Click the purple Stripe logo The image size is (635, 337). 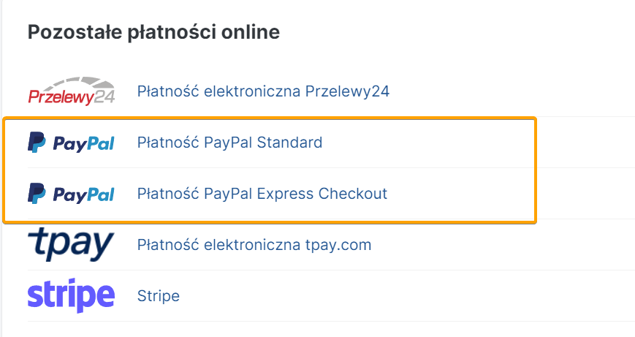coord(71,296)
